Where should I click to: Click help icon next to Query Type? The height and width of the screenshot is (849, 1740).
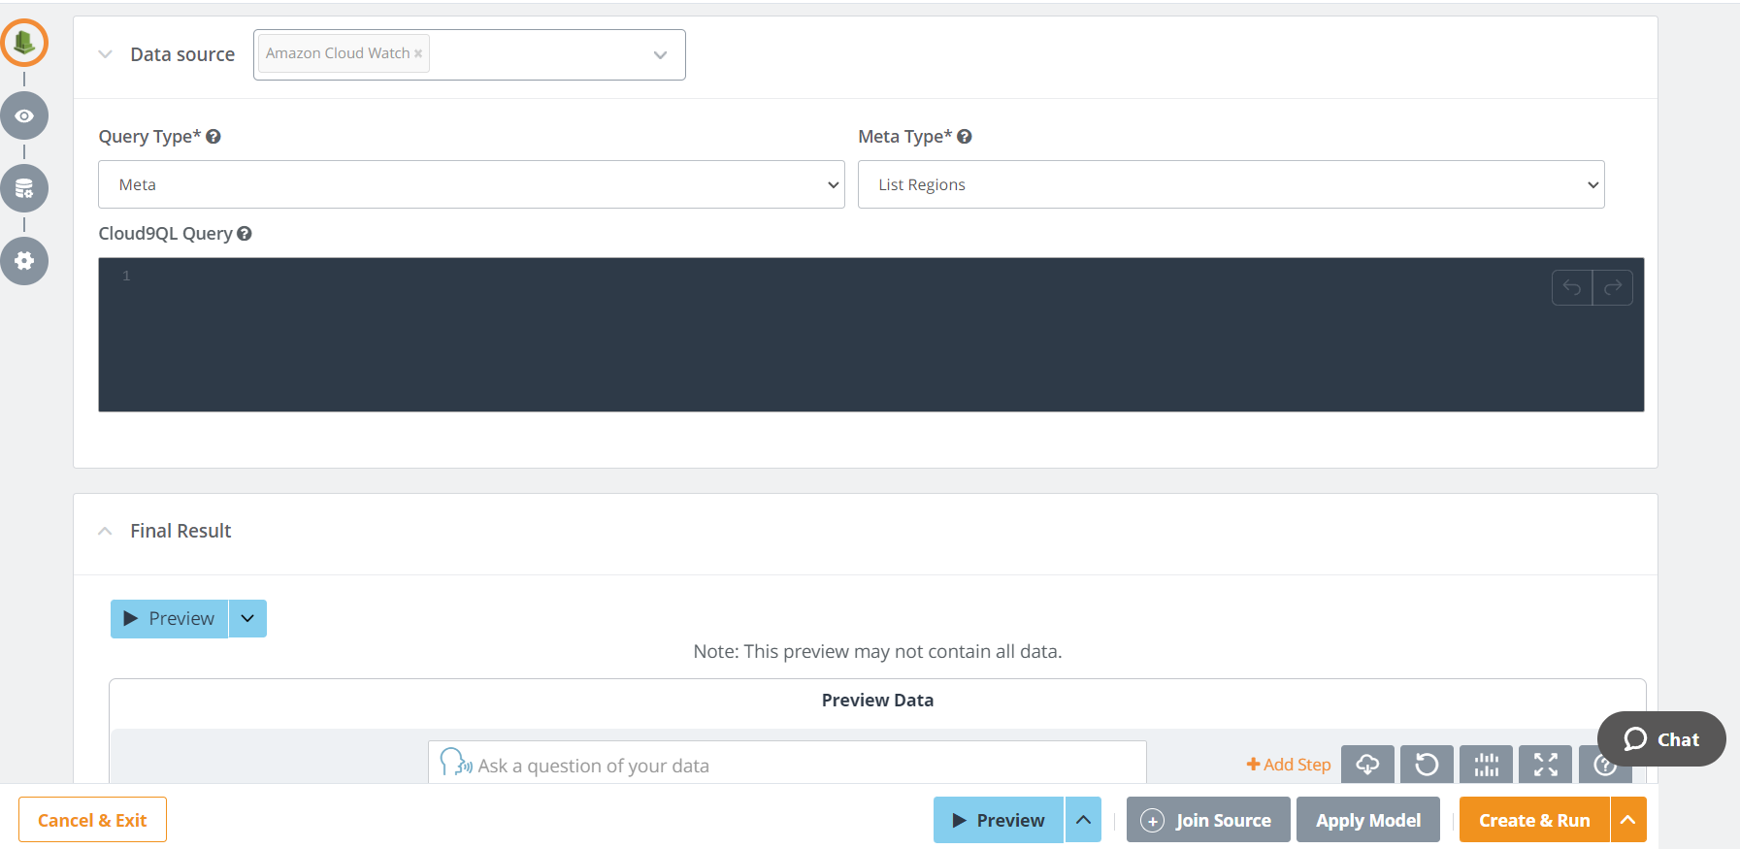click(213, 137)
